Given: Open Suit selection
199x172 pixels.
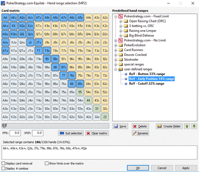Looking at the screenshot, I should (x=71, y=133).
